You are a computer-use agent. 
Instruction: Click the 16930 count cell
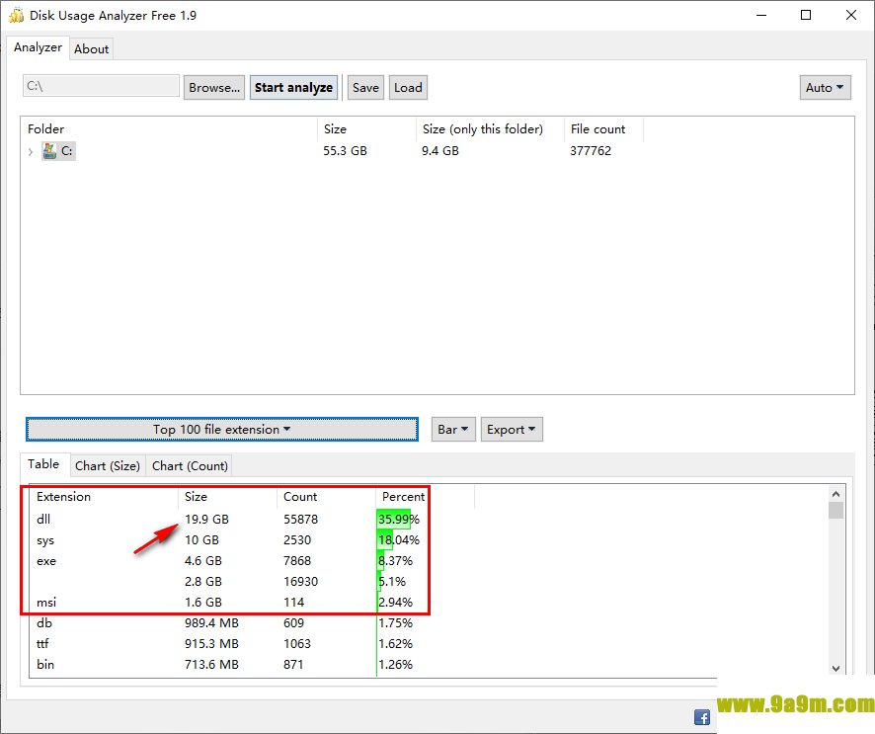301,582
